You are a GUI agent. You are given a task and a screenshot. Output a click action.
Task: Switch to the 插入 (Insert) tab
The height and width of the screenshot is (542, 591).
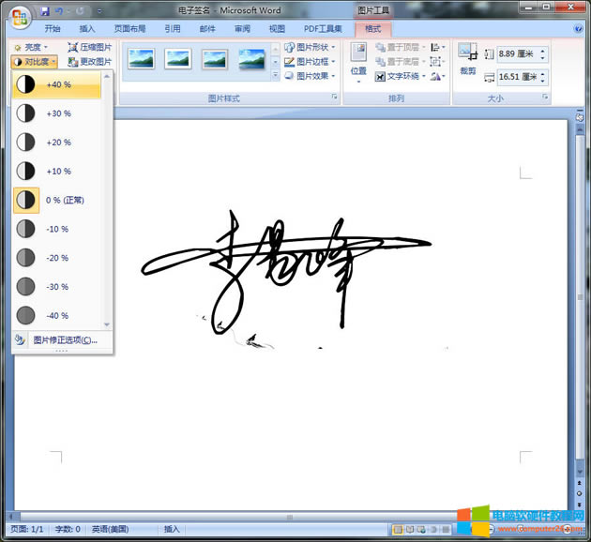point(87,29)
